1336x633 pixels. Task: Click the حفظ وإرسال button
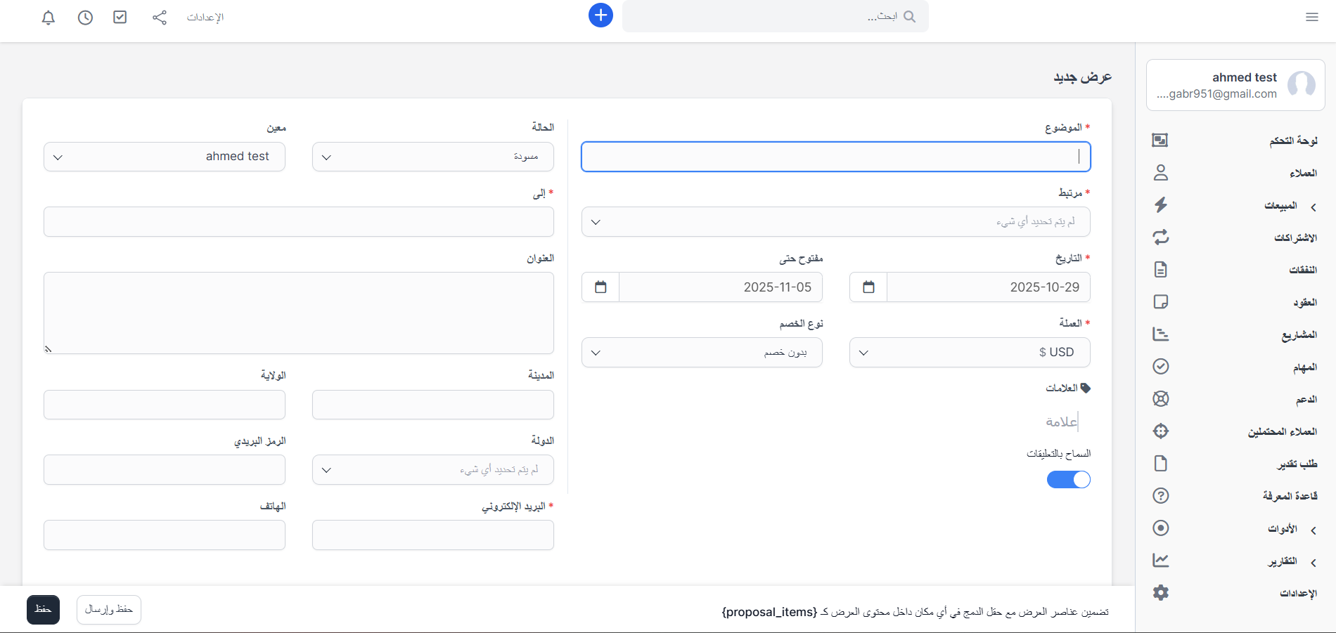109,610
